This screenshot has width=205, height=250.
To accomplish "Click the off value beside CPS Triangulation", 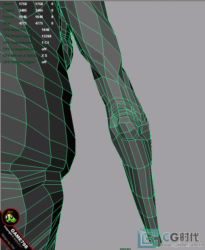I will (x=44, y=49).
